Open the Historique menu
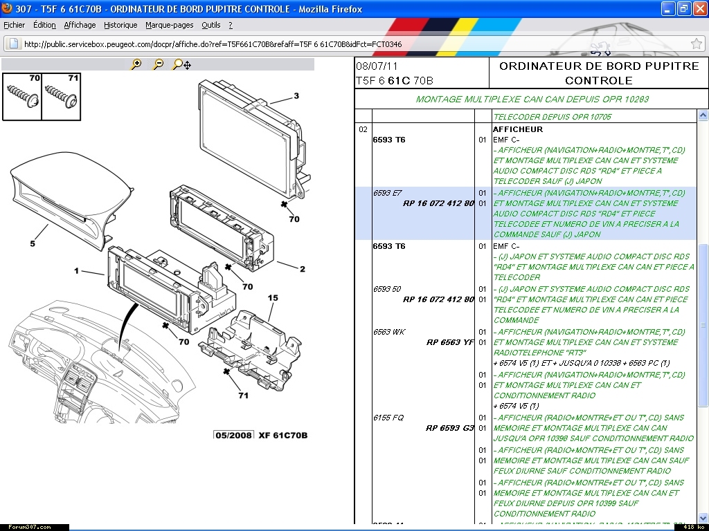 [120, 26]
